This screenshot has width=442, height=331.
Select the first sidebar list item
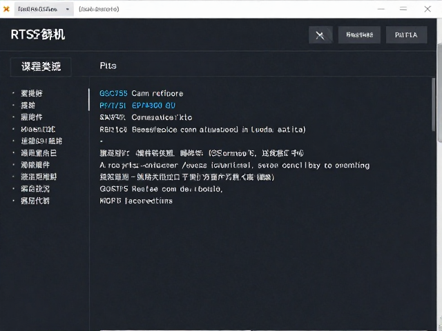(32, 93)
